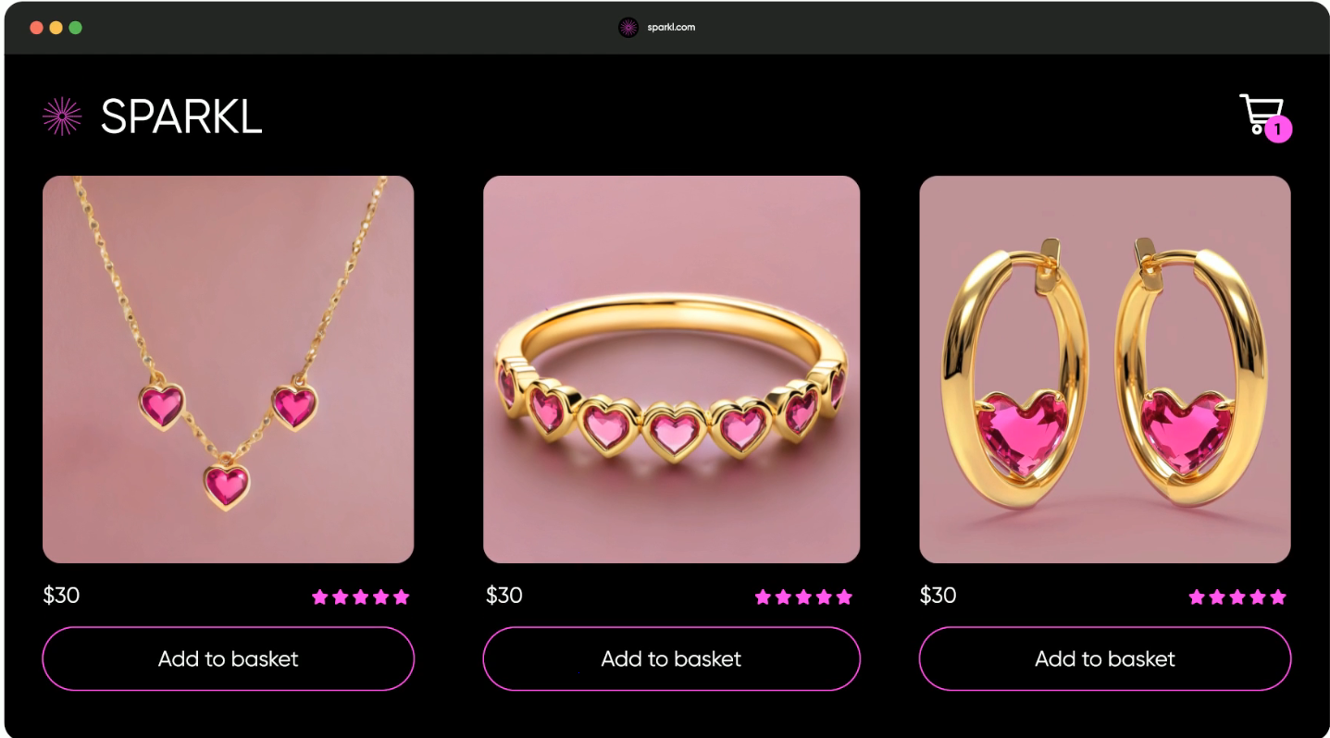Add the heart necklace to basket
The image size is (1330, 738).
pos(228,658)
